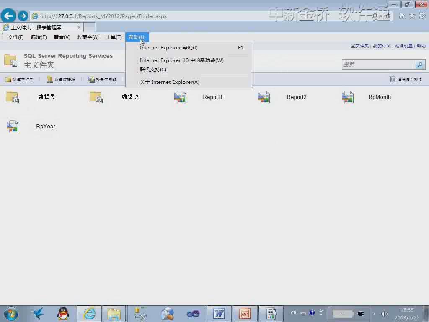This screenshot has height=322, width=429.
Task: Click the Report1 report icon
Action: [x=180, y=97]
